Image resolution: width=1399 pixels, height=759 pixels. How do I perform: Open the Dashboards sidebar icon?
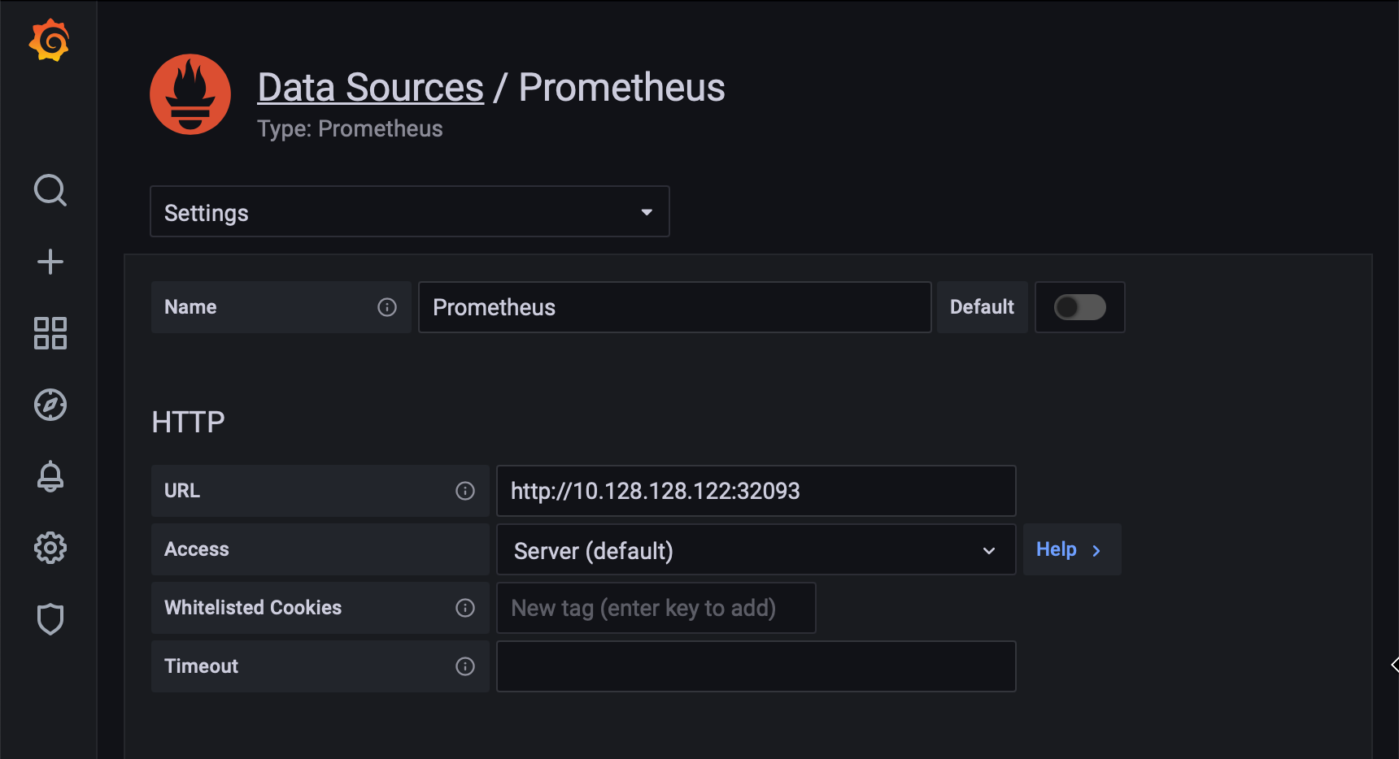click(50, 333)
